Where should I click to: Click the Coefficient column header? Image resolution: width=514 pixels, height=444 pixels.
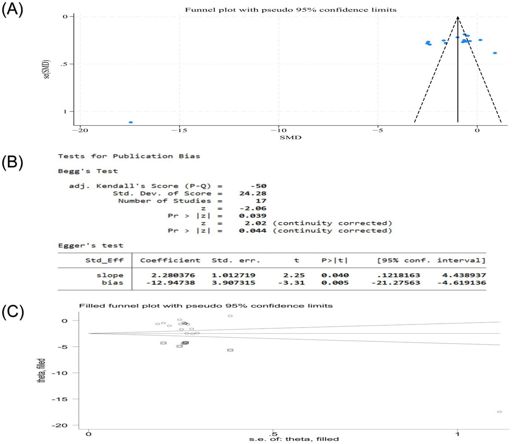tap(170, 260)
